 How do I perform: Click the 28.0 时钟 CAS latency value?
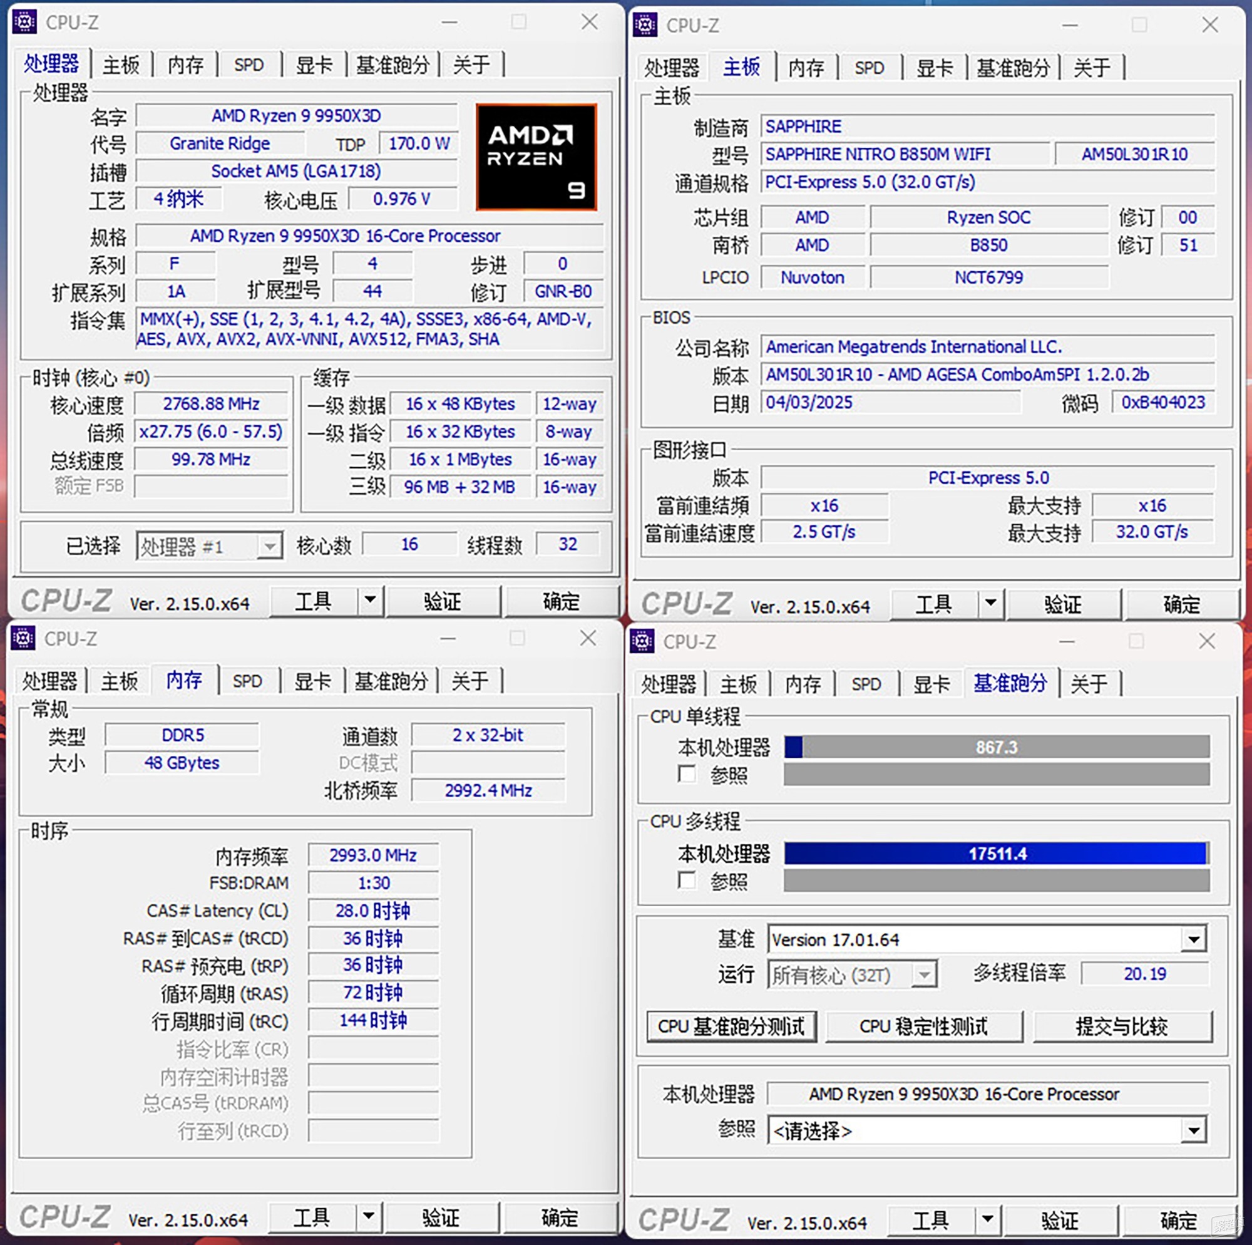[373, 911]
